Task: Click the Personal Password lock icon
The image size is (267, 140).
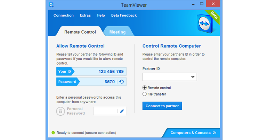Action: pyautogui.click(x=60, y=111)
